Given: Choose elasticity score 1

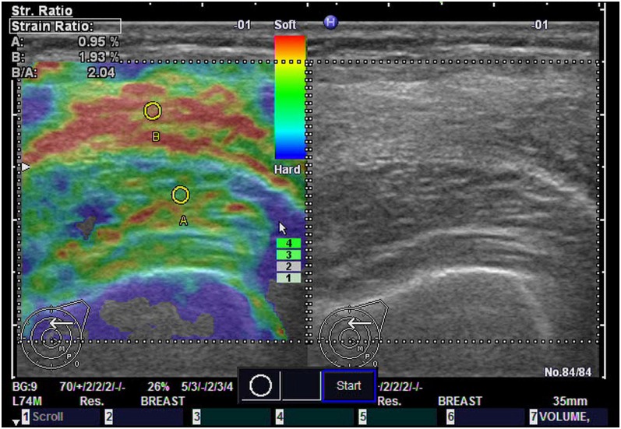Looking at the screenshot, I should 289,278.
